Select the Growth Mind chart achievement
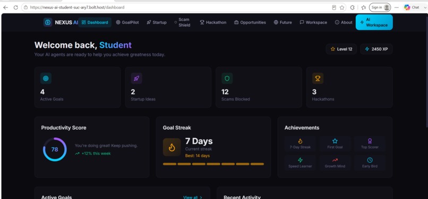Viewport: 428px width, 199px height. pyautogui.click(x=335, y=163)
